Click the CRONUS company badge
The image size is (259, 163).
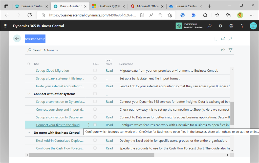pos(179,26)
